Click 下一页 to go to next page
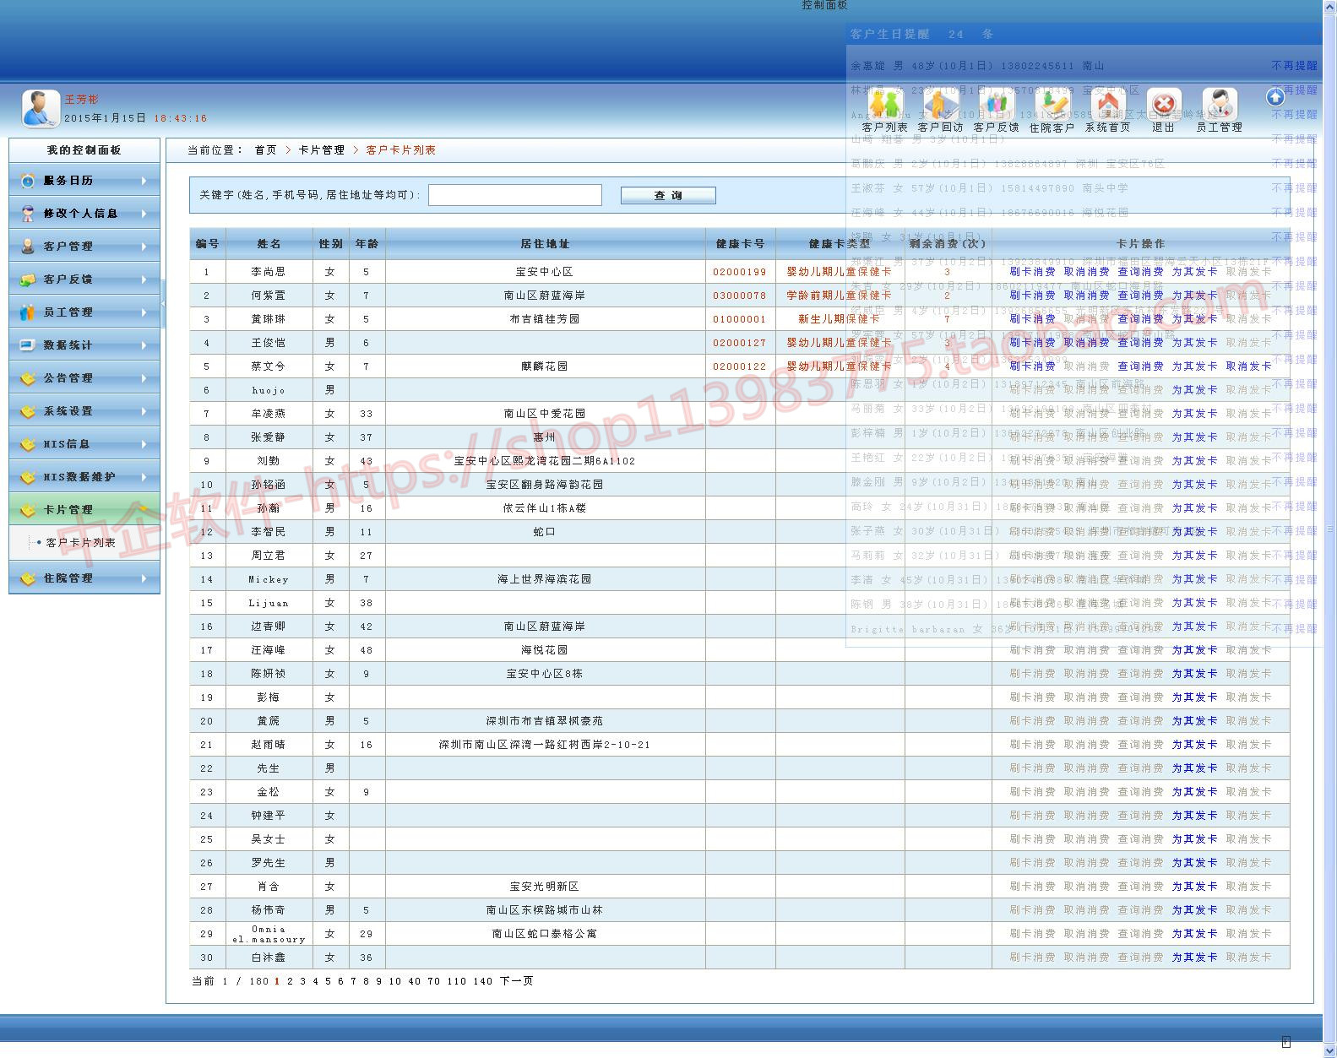This screenshot has width=1337, height=1058. (517, 981)
